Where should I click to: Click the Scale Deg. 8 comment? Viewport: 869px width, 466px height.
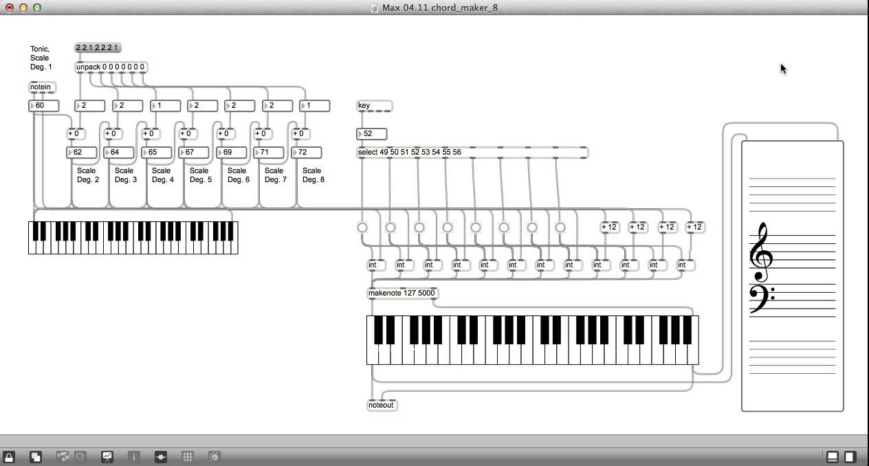[x=313, y=175]
